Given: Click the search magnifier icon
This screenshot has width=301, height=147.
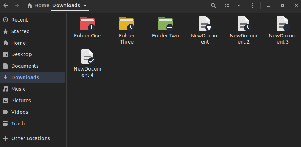Looking at the screenshot, I should pyautogui.click(x=213, y=5).
